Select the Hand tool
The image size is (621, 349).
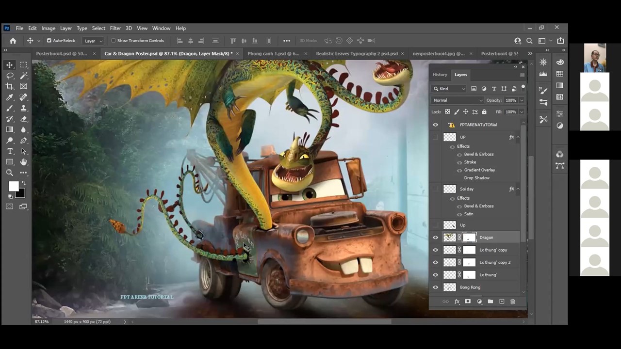23,162
